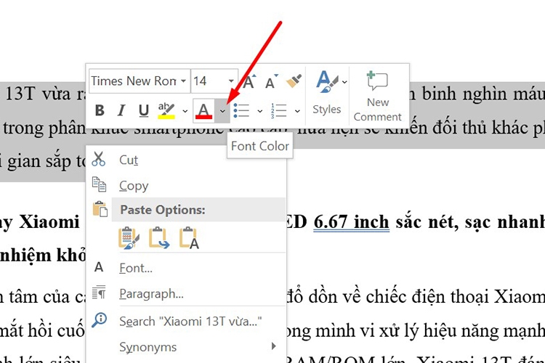Open Font Color dropdown arrow

click(222, 111)
